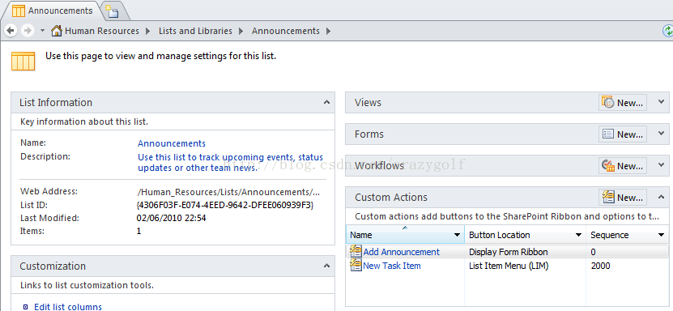Click the Add Announcement custom action icon

tap(356, 251)
